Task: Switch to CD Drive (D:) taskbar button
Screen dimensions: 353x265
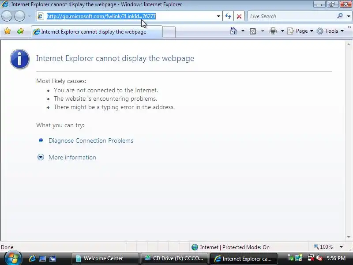Action: point(174,258)
